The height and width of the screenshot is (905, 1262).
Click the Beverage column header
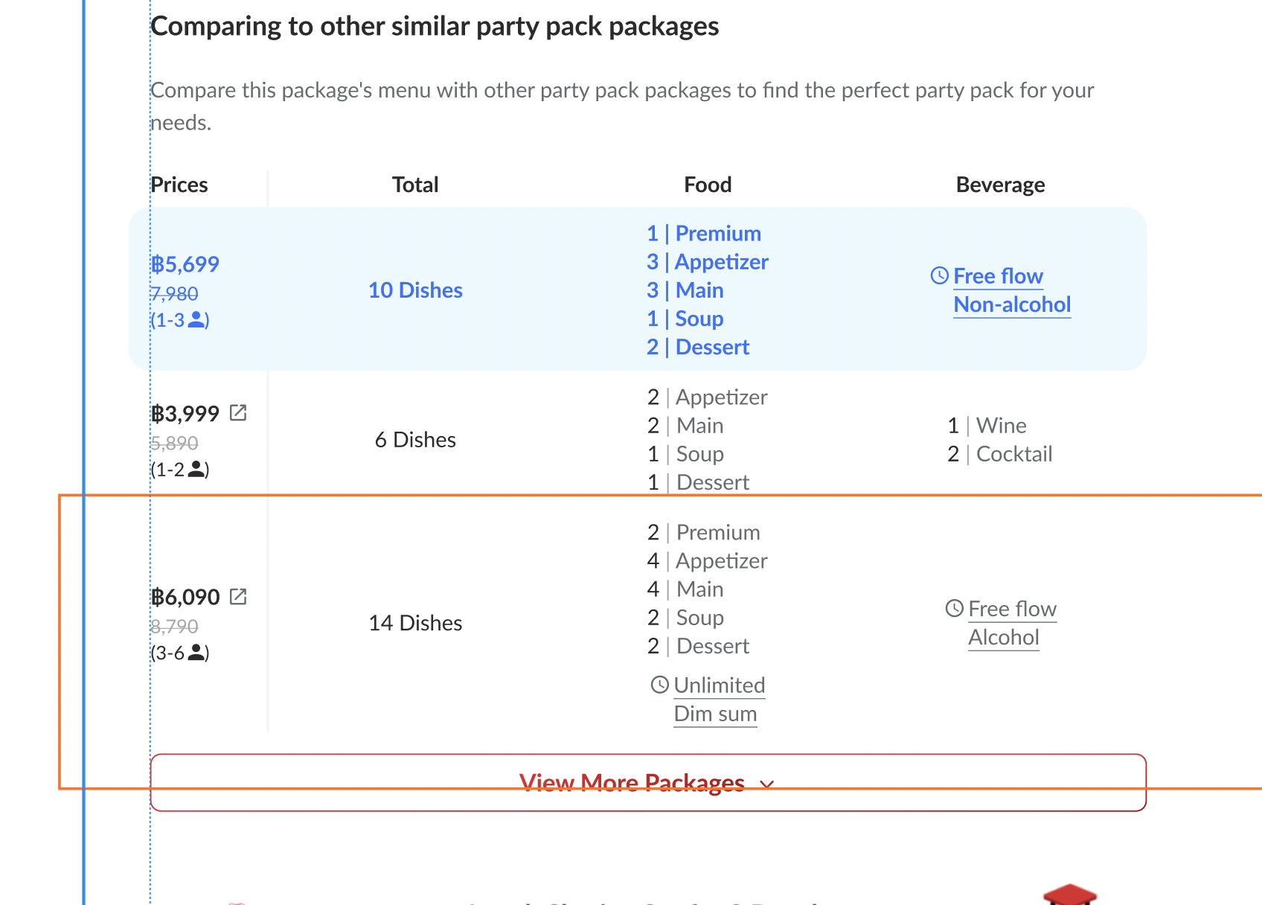point(1000,185)
